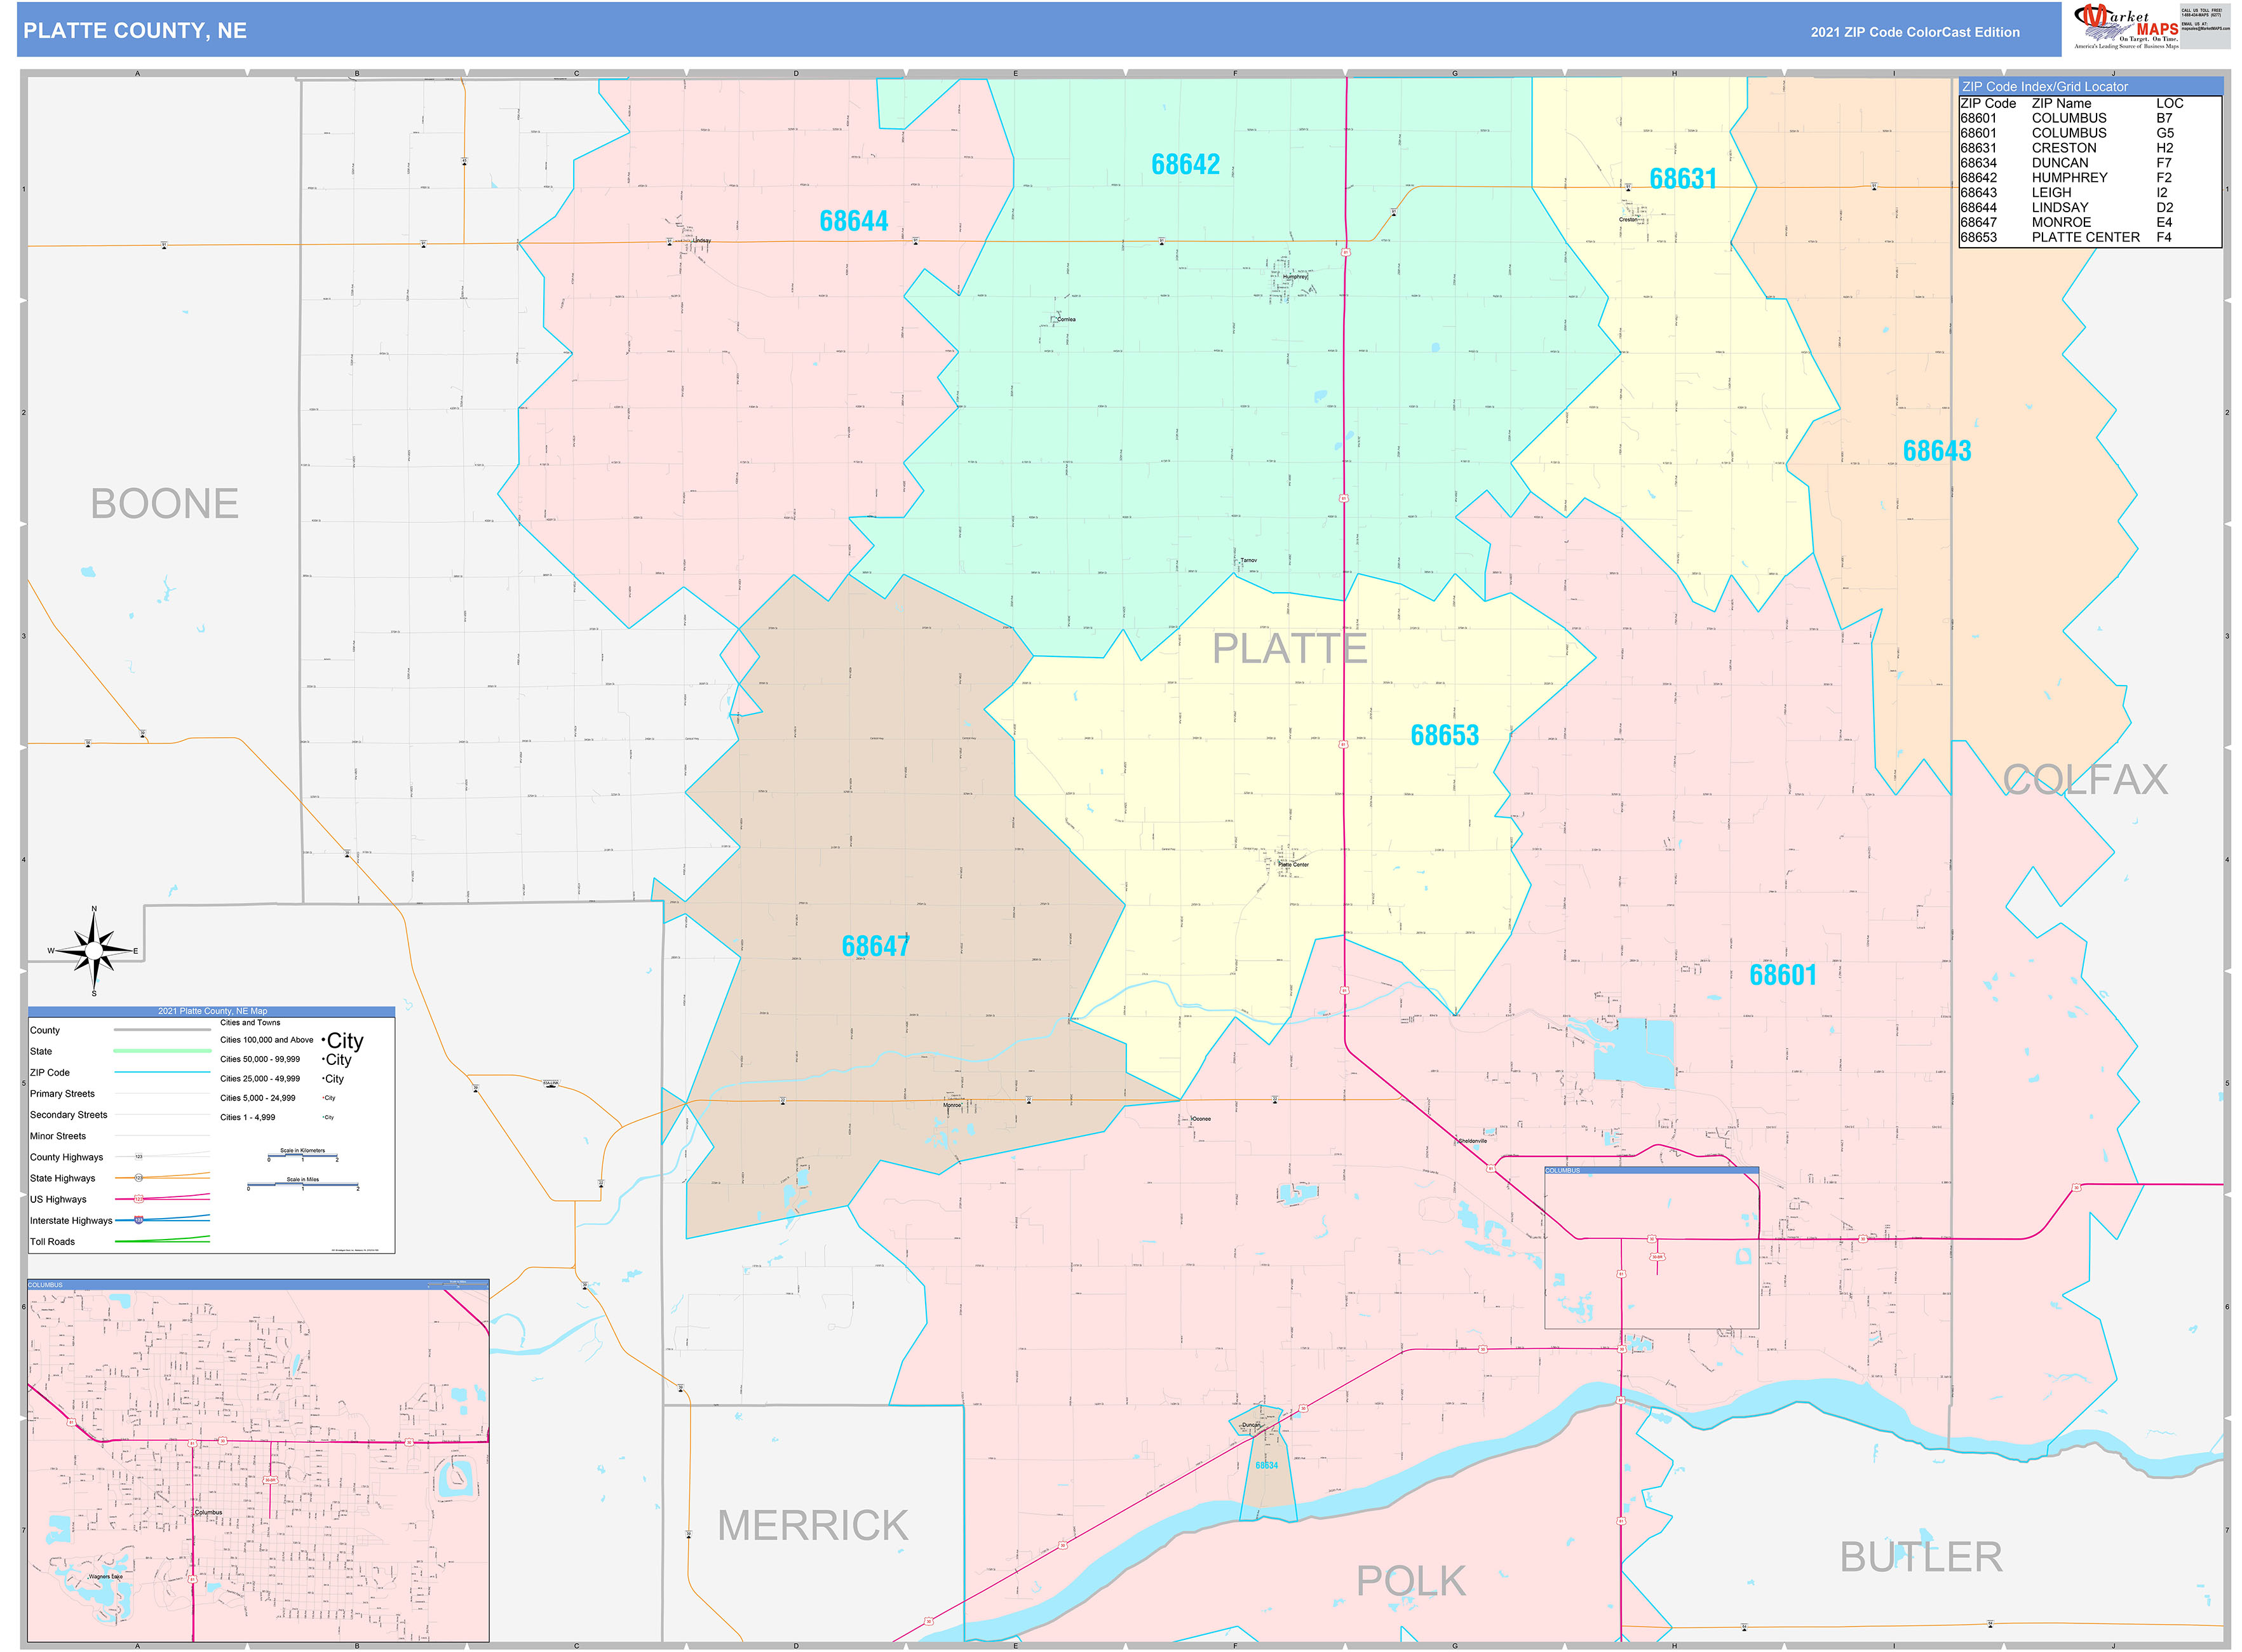Image resolution: width=2242 pixels, height=1652 pixels.
Task: Click the large 68642 label on green region
Action: [x=1185, y=164]
